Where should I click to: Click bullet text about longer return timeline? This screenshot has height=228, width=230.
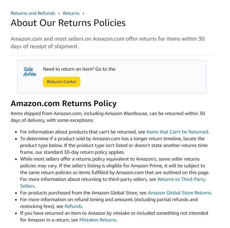(114, 145)
